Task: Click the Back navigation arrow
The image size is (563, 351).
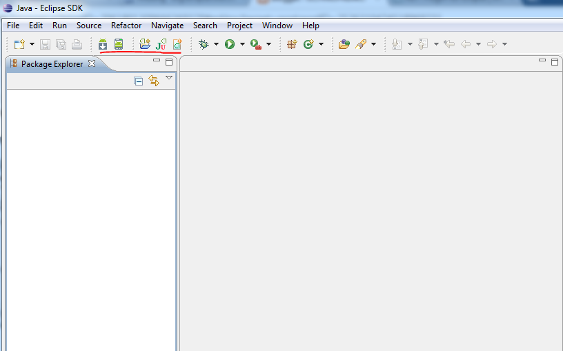Action: point(466,44)
